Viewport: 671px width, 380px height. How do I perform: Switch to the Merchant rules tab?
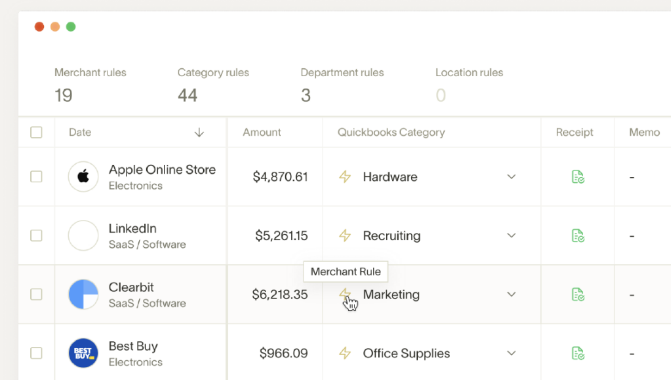pyautogui.click(x=90, y=85)
